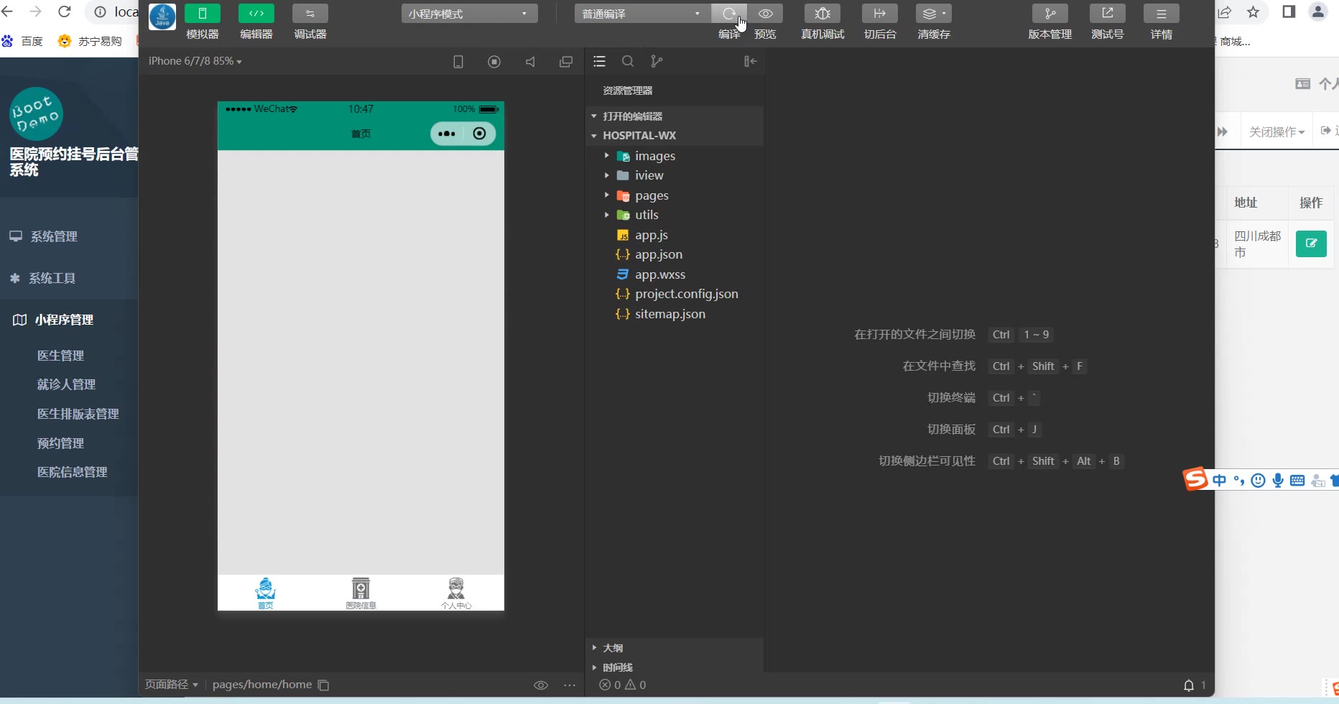Open the 小程序模式 mode dropdown
Viewport: 1339px width, 704px height.
[x=469, y=14]
